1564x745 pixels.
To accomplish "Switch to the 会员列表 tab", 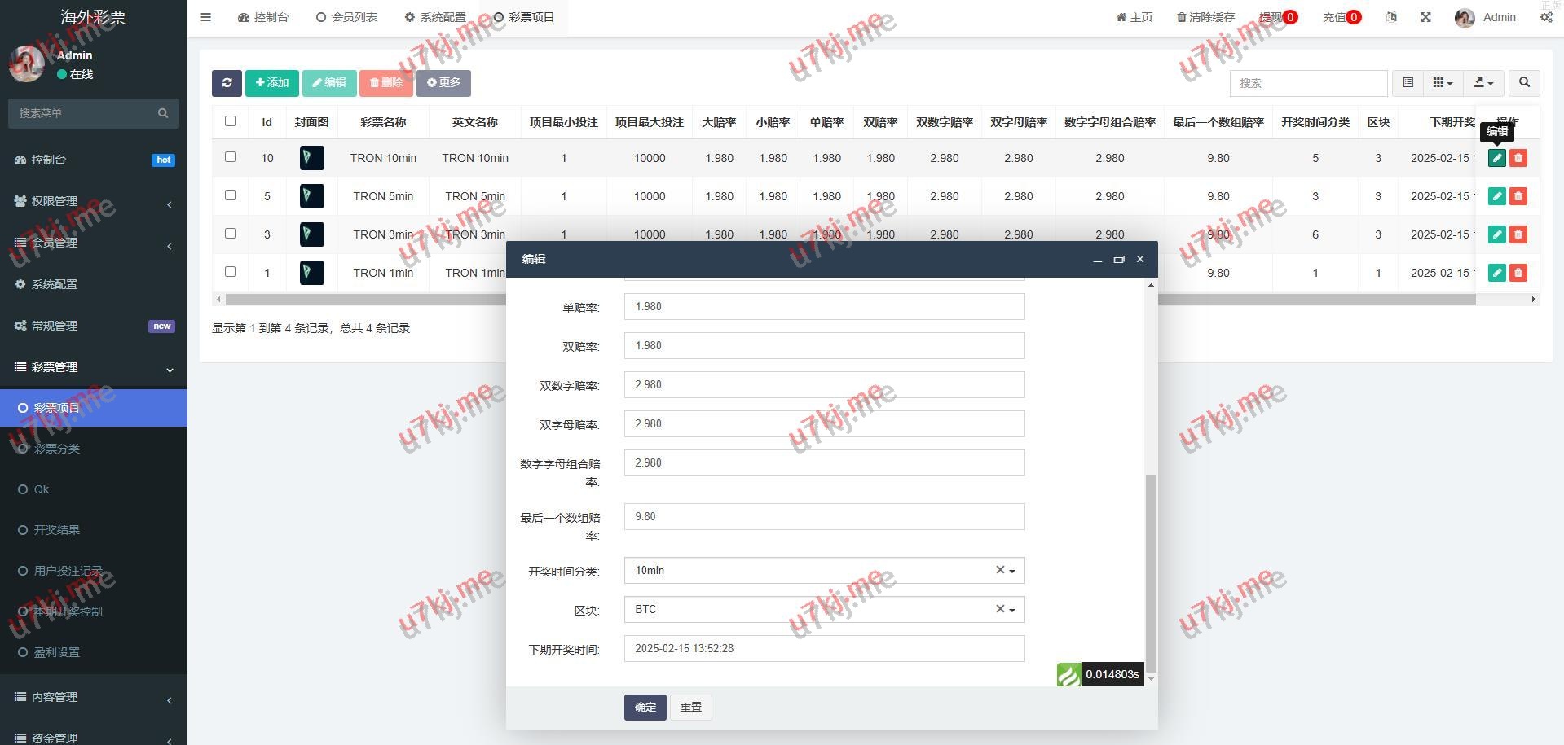I will pyautogui.click(x=346, y=17).
